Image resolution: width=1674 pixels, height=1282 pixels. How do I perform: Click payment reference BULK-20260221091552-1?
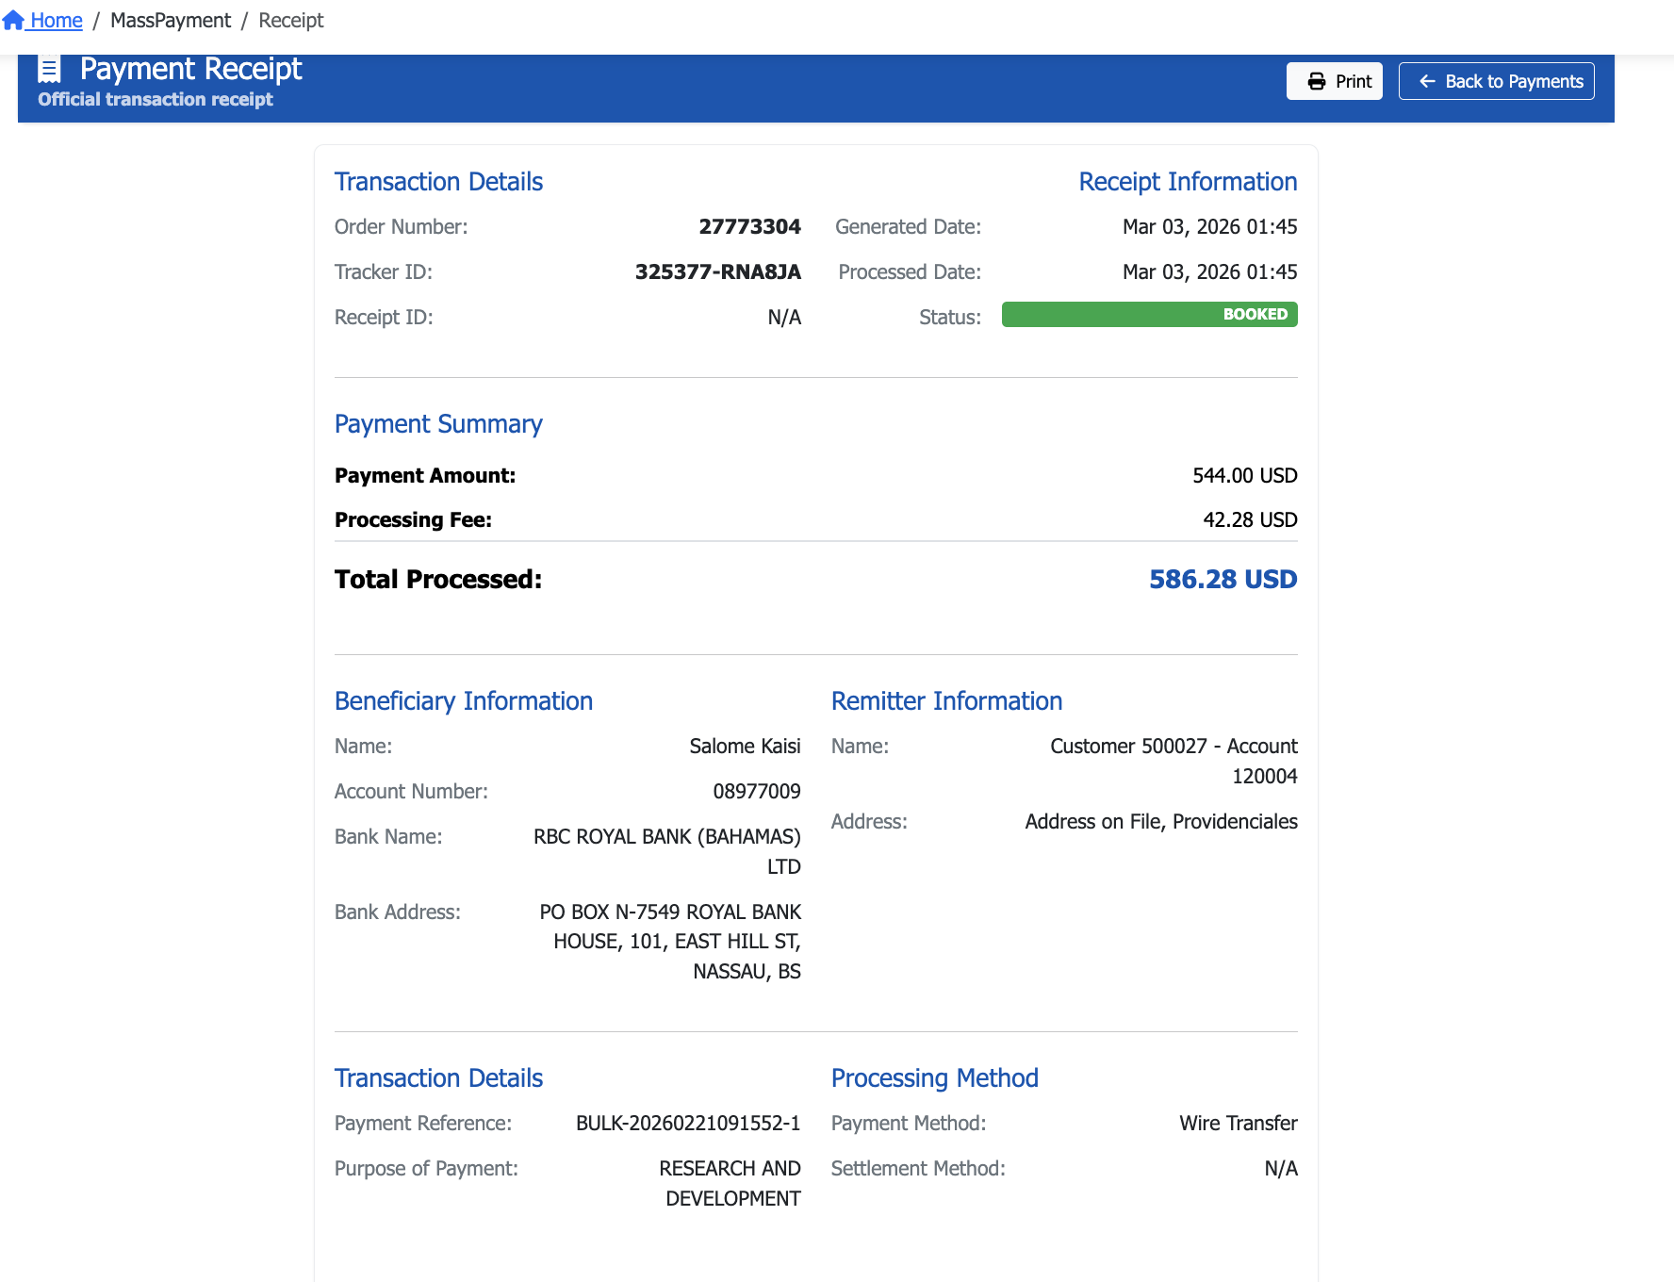coord(688,1124)
